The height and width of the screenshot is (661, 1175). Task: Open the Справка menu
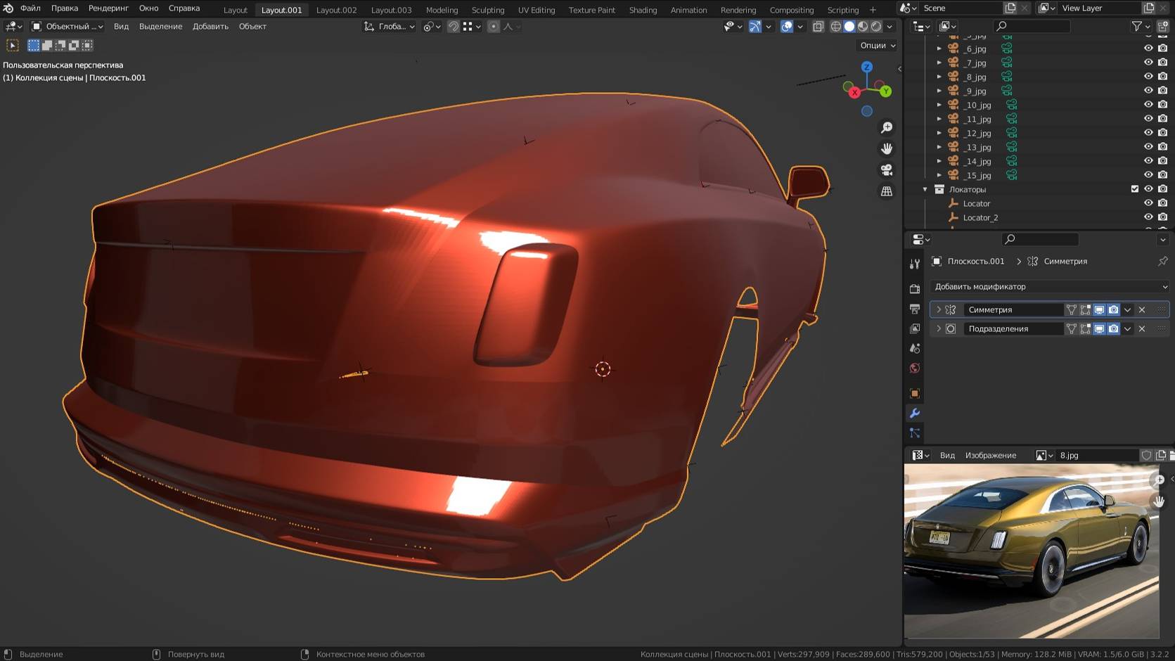[184, 8]
